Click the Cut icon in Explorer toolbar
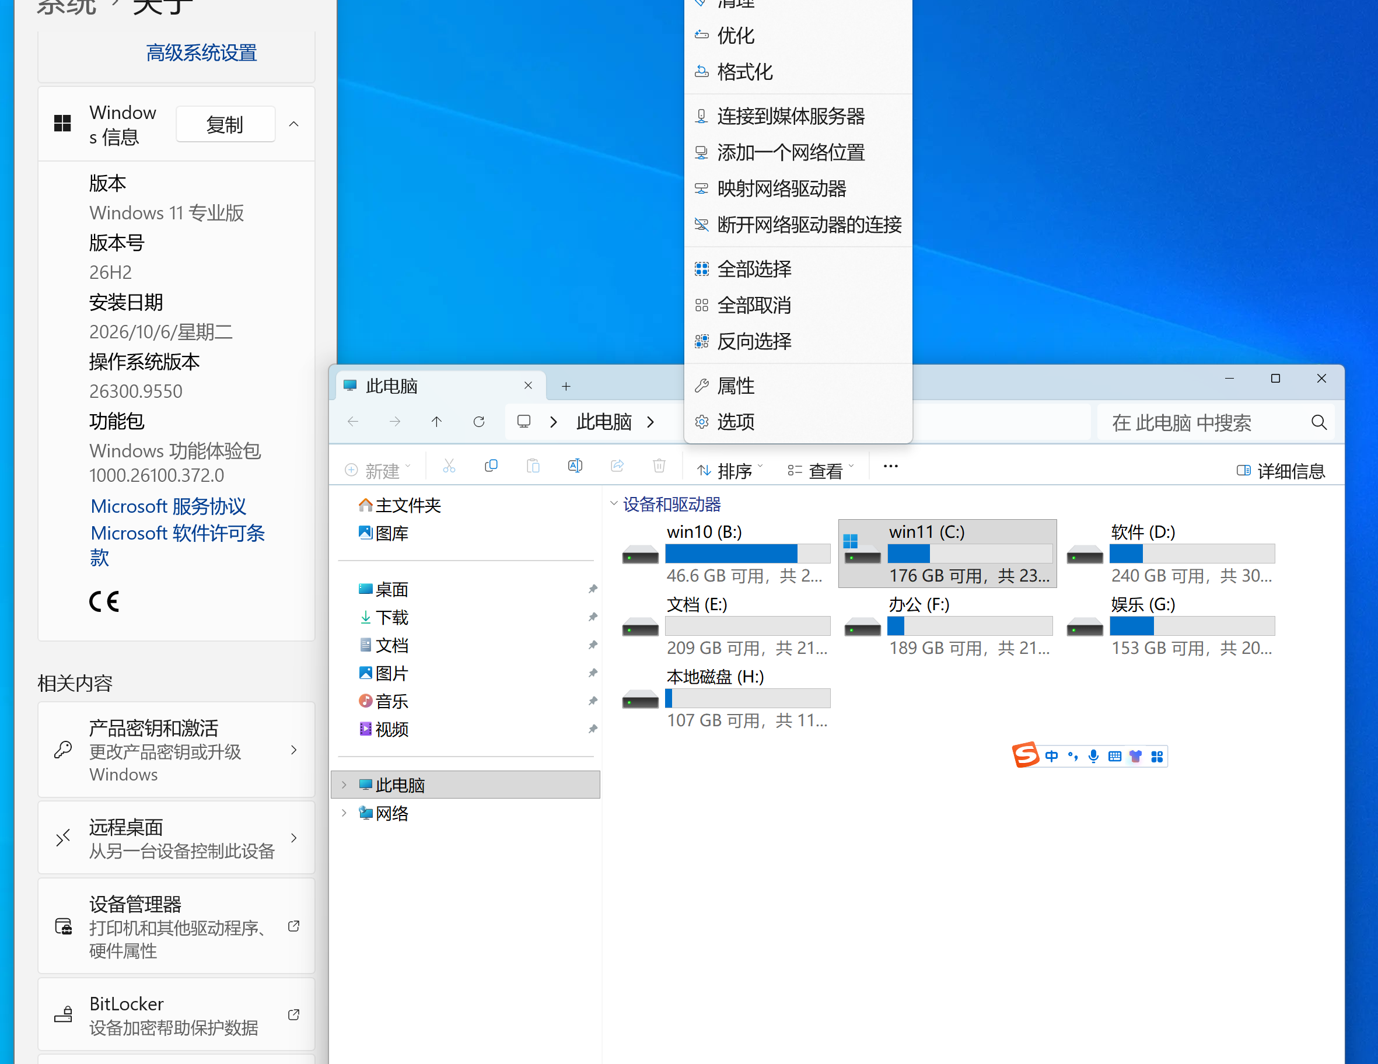The height and width of the screenshot is (1064, 1378). pos(449,466)
